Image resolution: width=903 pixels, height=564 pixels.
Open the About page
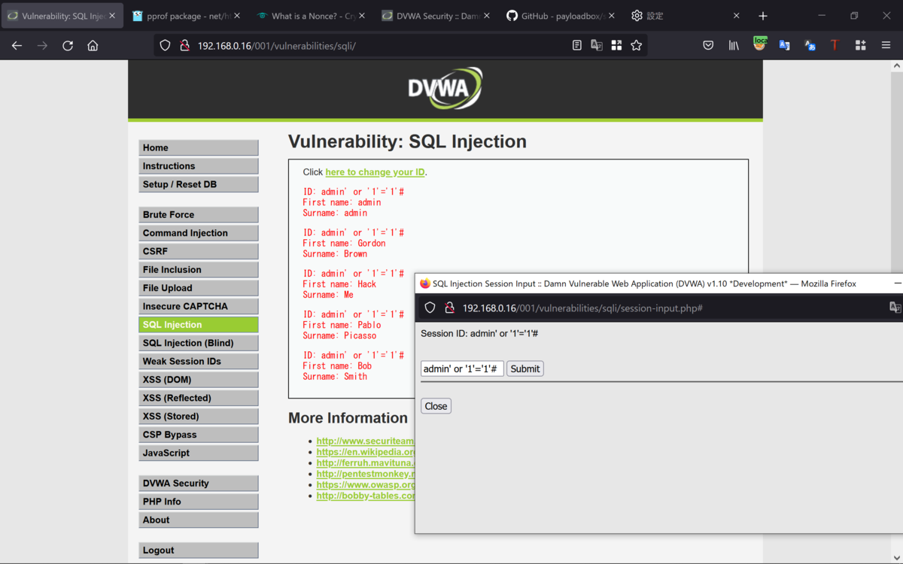pos(199,520)
